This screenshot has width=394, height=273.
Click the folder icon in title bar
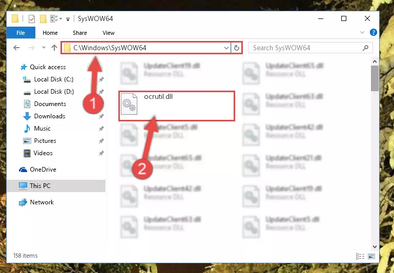coord(15,18)
